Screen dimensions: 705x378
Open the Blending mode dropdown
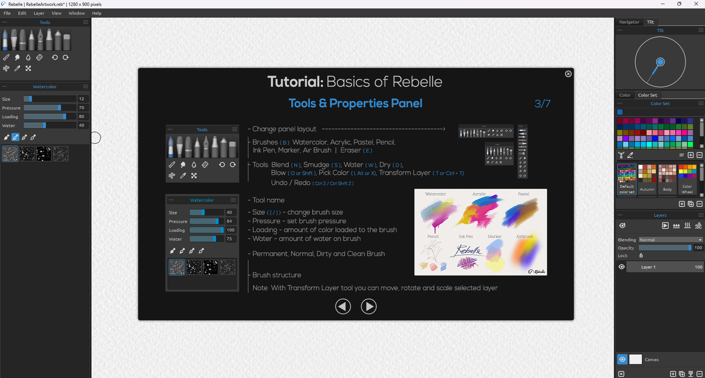click(x=671, y=240)
